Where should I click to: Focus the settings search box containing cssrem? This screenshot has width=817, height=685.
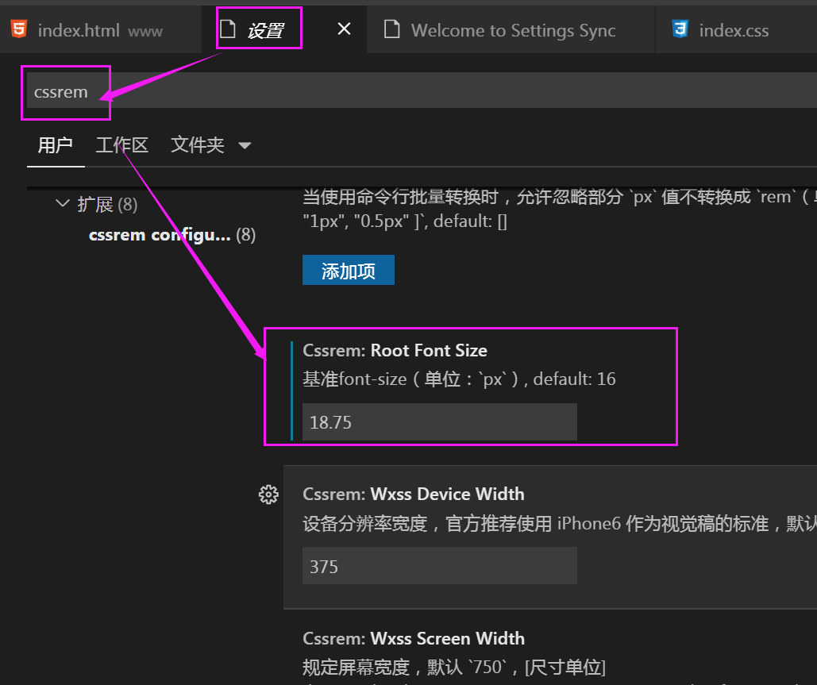(422, 91)
